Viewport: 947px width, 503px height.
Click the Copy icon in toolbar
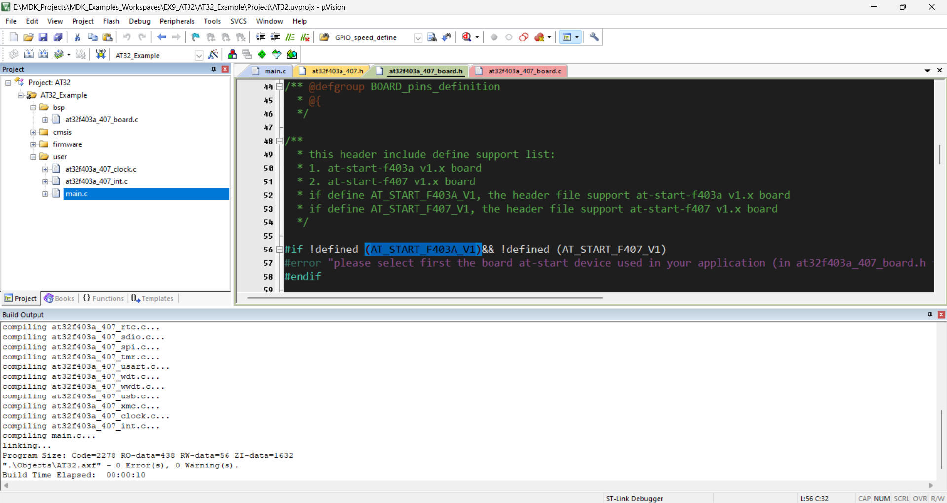[x=92, y=37]
